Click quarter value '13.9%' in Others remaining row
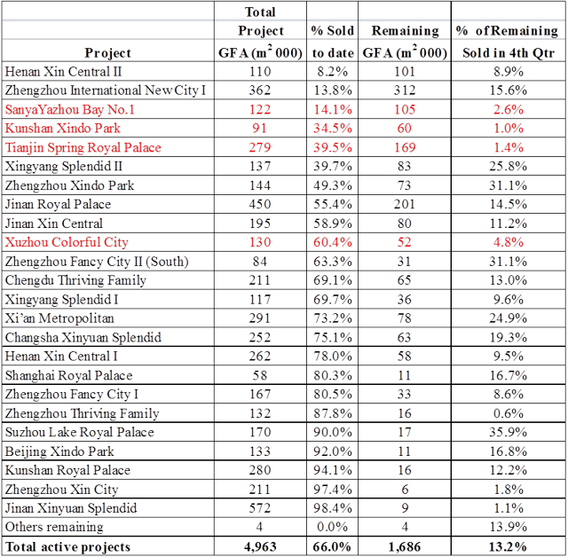 509,528
